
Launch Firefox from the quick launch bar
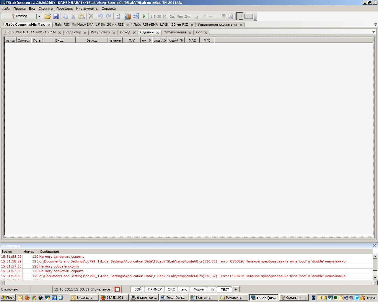coord(27,298)
